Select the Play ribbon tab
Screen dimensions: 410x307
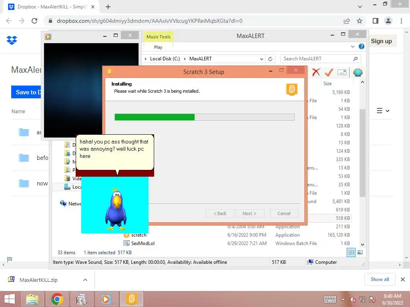158,47
